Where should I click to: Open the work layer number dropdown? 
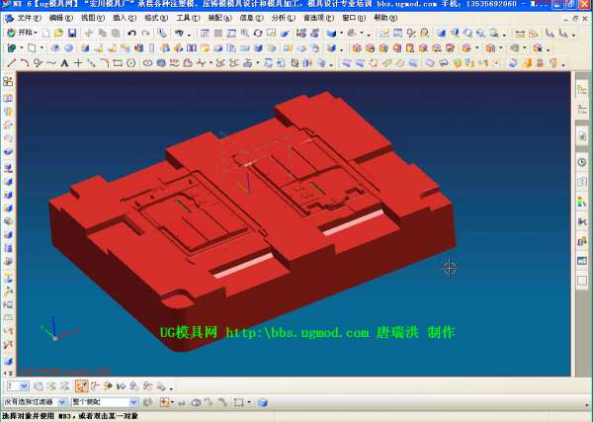tap(25, 386)
